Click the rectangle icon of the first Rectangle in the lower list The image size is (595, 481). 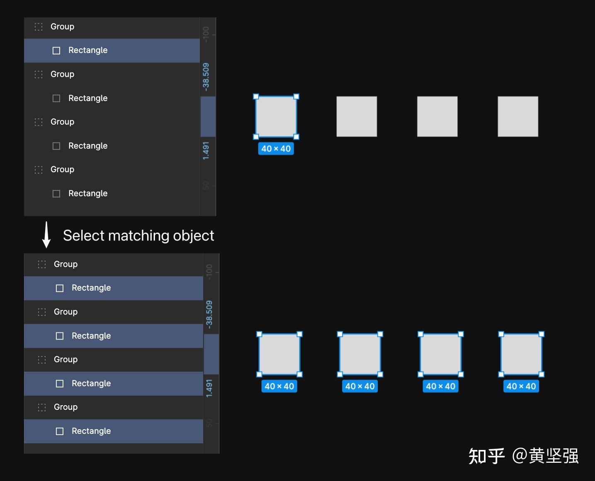tap(60, 288)
